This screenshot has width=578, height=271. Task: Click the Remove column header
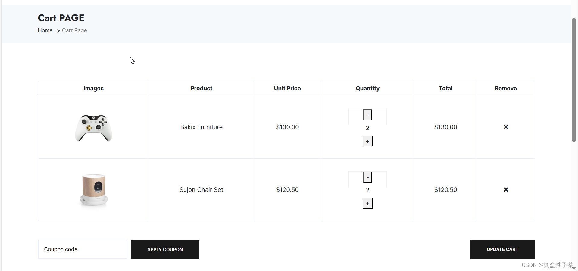coord(505,89)
